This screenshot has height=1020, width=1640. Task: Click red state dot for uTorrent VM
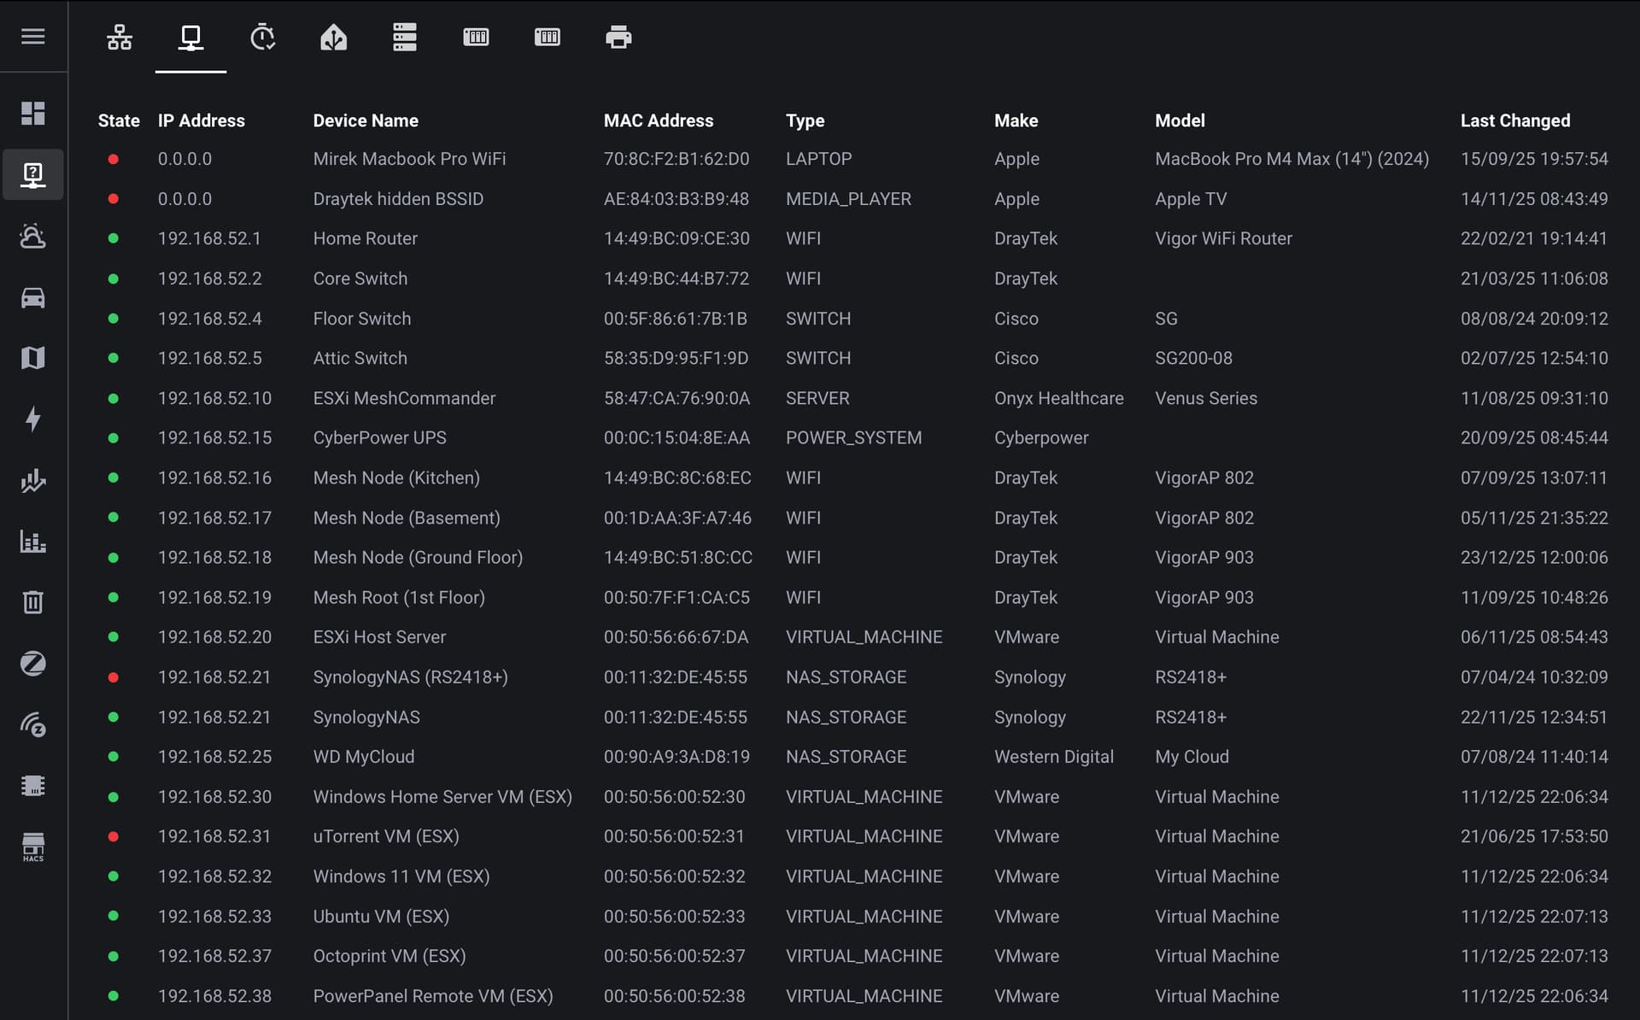pyautogui.click(x=113, y=836)
